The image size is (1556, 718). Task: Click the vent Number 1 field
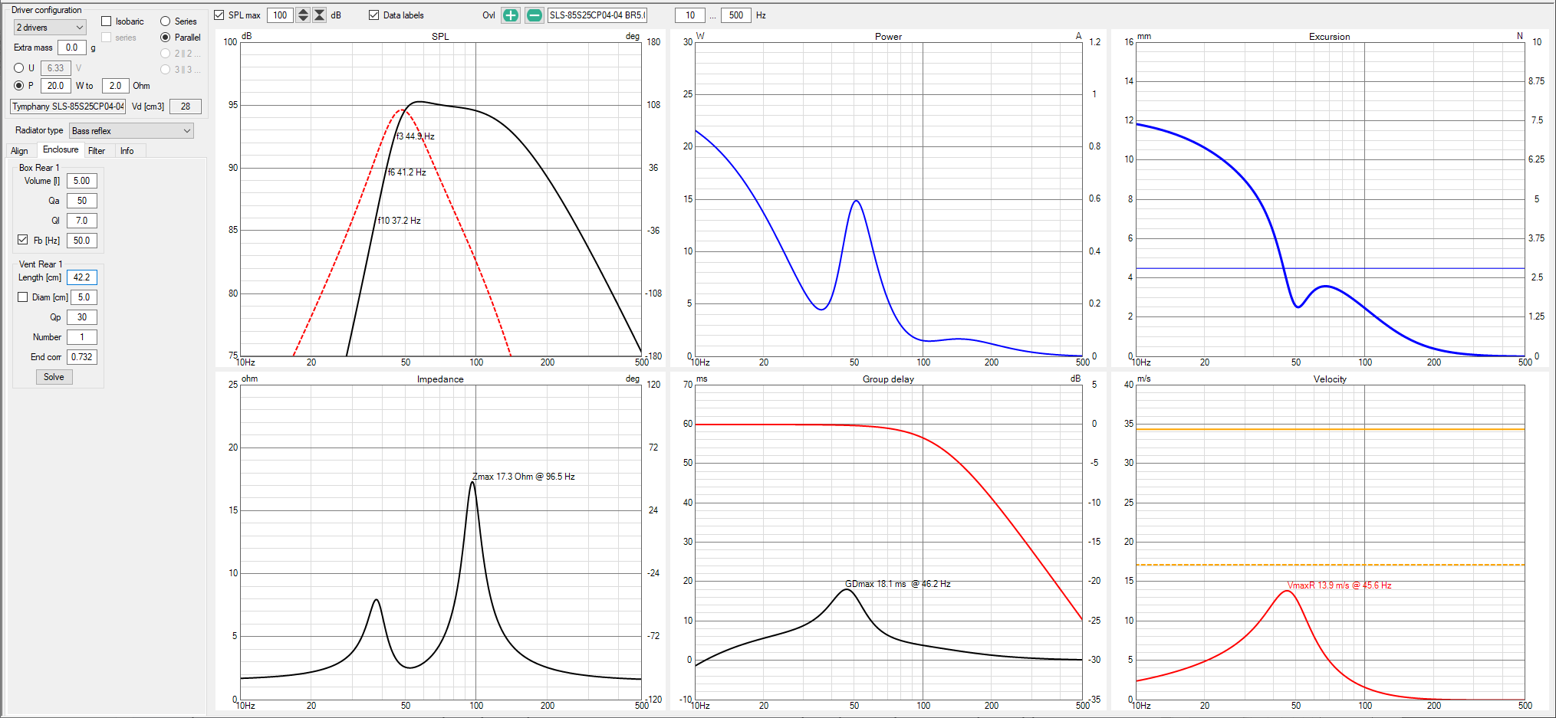tap(82, 337)
